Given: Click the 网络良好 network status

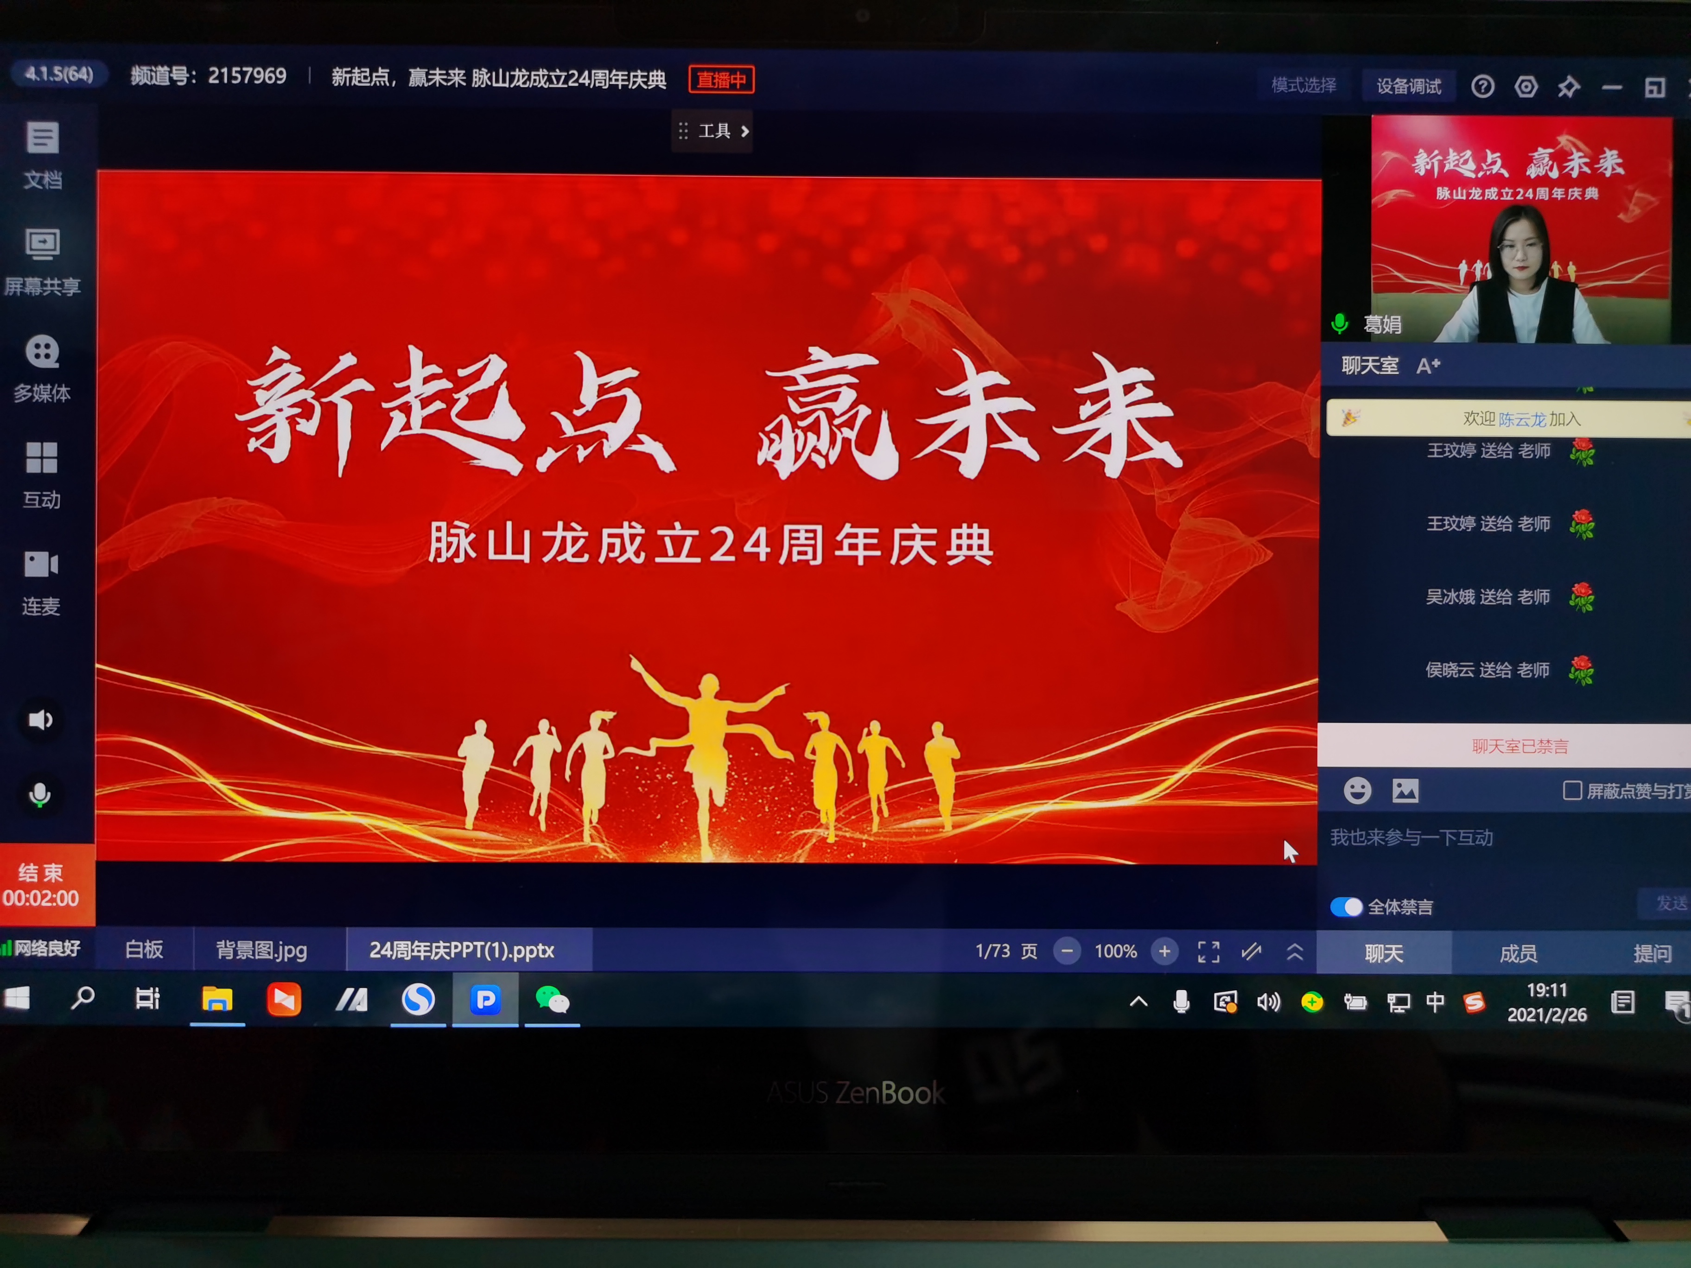Looking at the screenshot, I should tap(41, 949).
